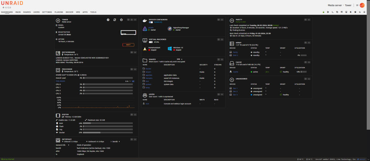This screenshot has width=370, height=161.
Task: Collapse the Docker Containers panel
Action: [x=222, y=20]
